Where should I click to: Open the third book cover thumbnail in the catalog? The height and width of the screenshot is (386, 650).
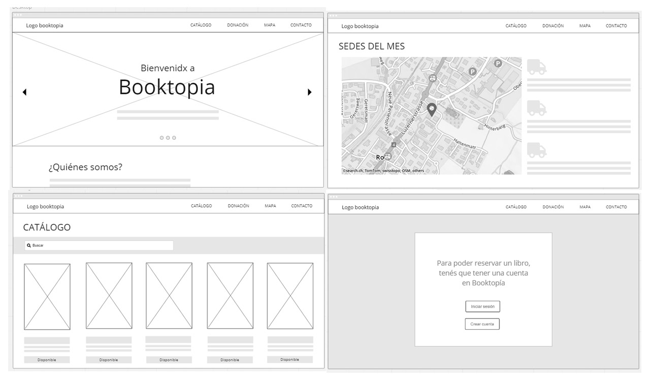pos(169,296)
